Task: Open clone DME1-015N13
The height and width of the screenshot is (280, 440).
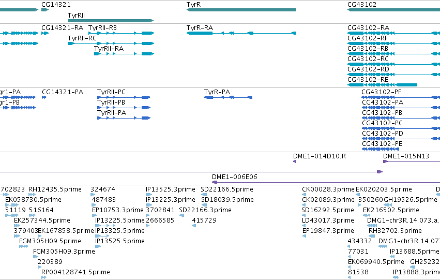Action: pos(406,156)
